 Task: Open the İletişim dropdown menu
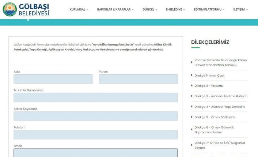tap(240, 9)
